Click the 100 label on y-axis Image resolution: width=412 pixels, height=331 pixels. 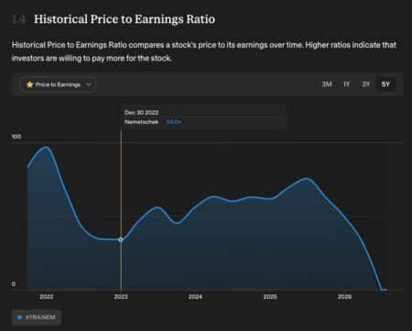pos(16,137)
